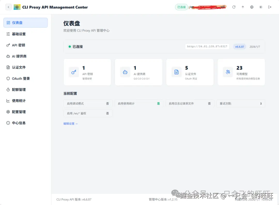Click the refresh icon in header

[x=234, y=7]
